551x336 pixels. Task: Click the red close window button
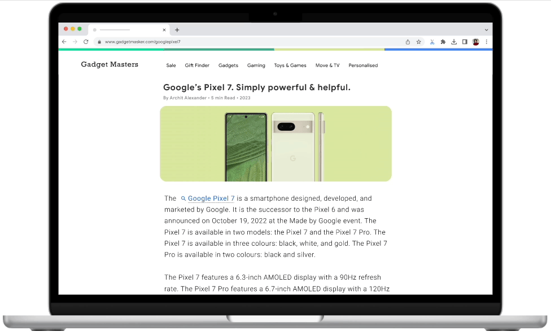click(x=65, y=29)
